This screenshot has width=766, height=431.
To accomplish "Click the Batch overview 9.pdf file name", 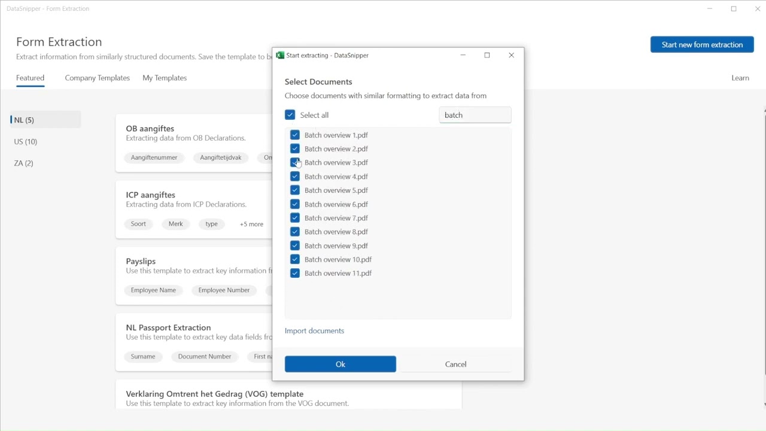I will coord(336,245).
